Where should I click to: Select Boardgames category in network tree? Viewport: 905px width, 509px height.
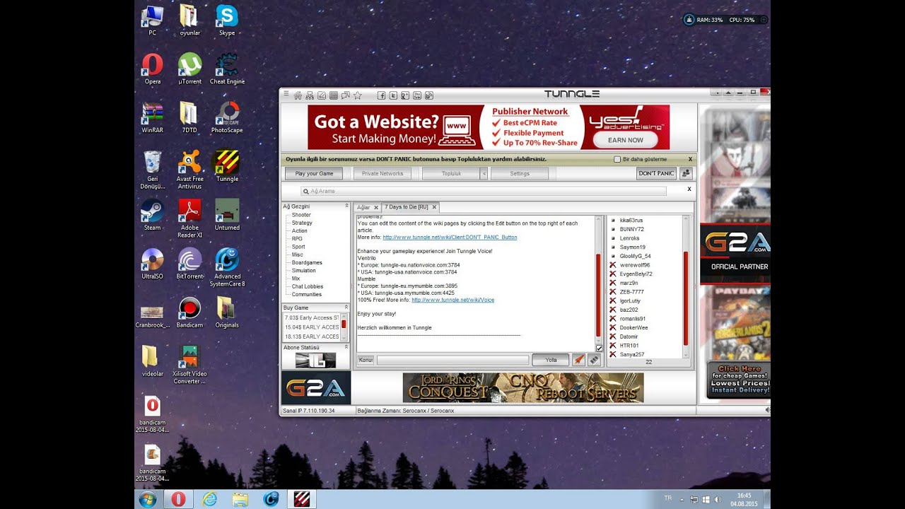pos(307,262)
